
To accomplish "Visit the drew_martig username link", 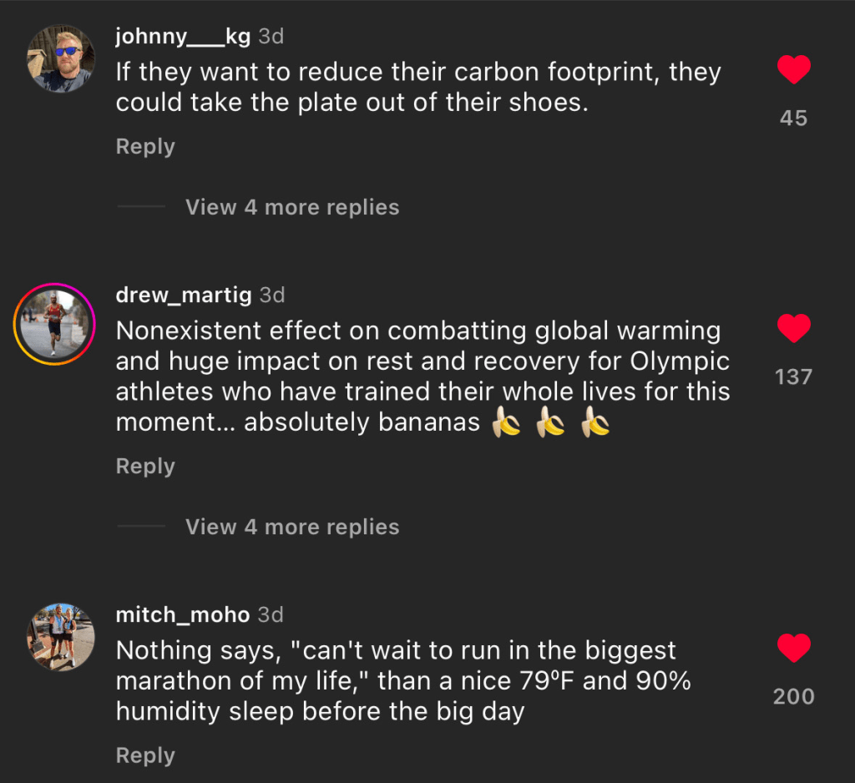I will [184, 295].
